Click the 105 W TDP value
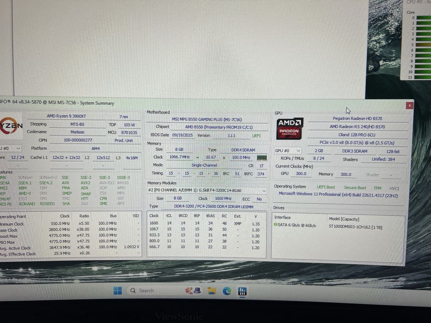 [x=129, y=125]
